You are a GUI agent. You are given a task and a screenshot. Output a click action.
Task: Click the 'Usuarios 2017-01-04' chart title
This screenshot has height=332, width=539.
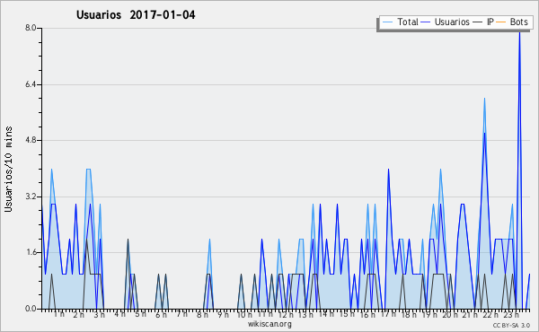pyautogui.click(x=136, y=15)
